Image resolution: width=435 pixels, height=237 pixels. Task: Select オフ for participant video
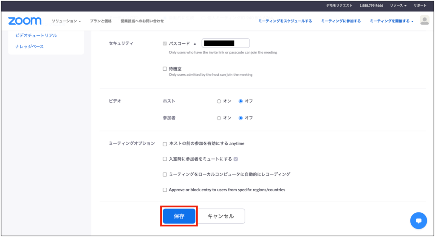[241, 118]
